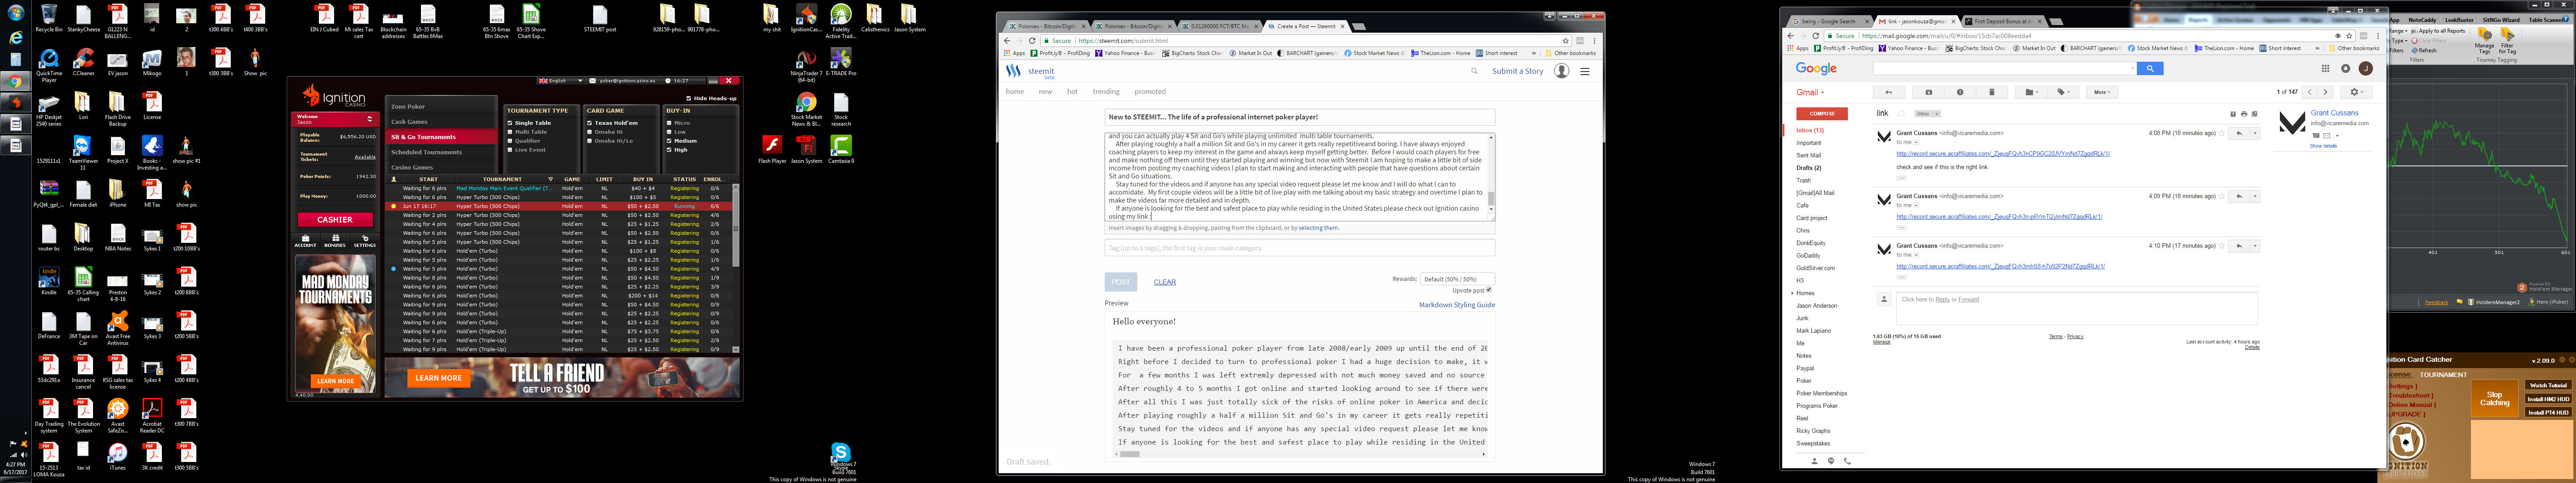Screen dimensions: 2576x483
Task: Open more options dropdown on the 4:08 PM email
Action: pyautogui.click(x=2255, y=133)
